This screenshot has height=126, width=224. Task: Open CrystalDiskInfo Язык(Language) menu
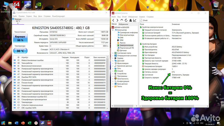tap(58, 16)
